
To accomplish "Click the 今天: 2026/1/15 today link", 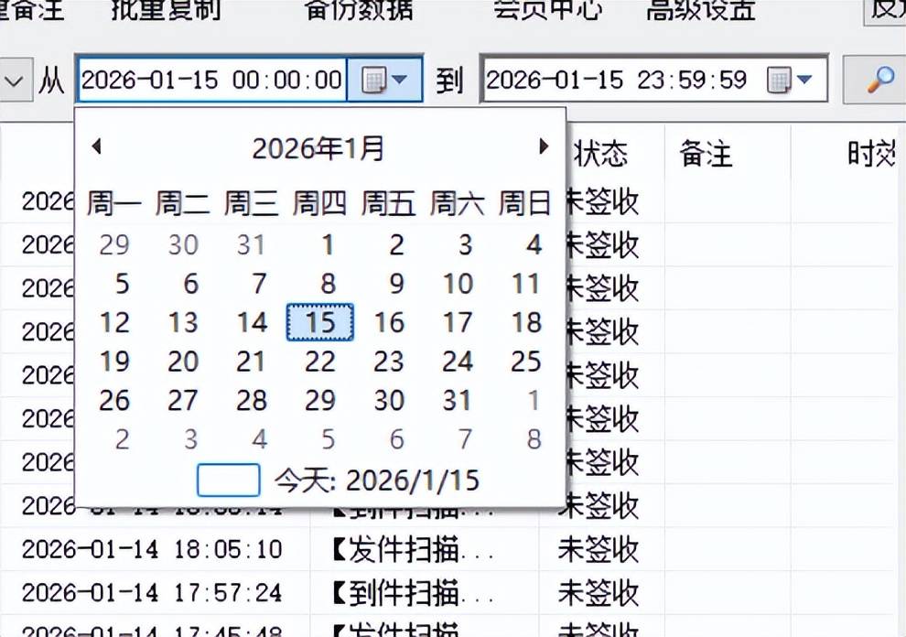I will [x=375, y=480].
